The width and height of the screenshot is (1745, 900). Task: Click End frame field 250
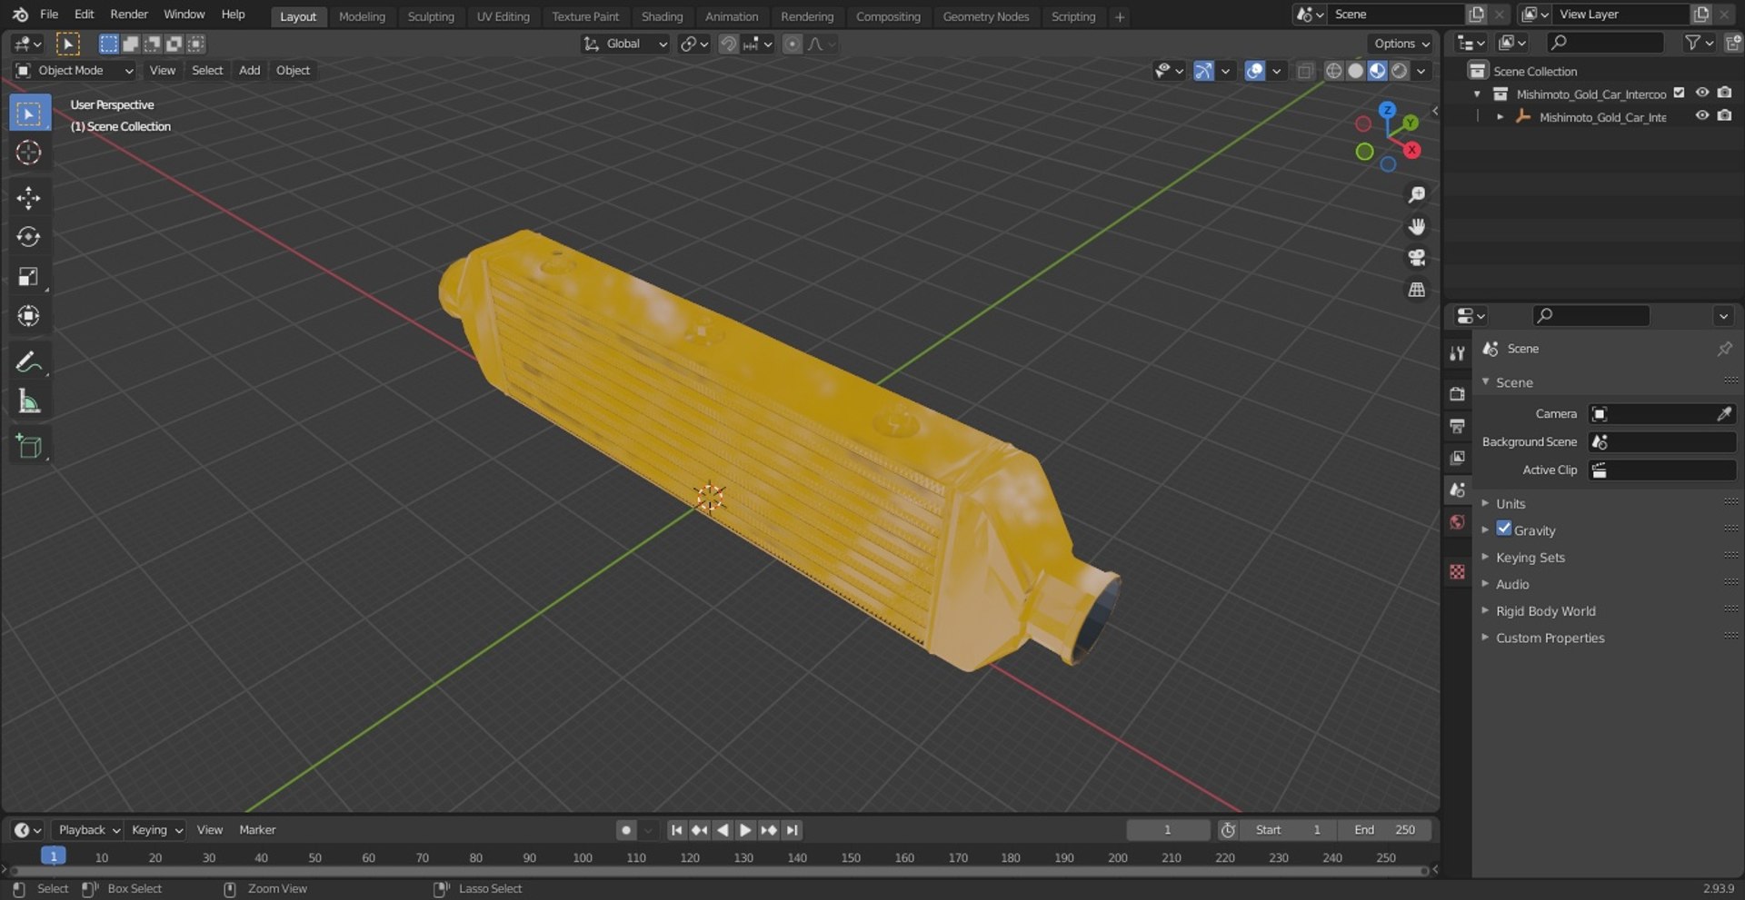[1384, 830]
